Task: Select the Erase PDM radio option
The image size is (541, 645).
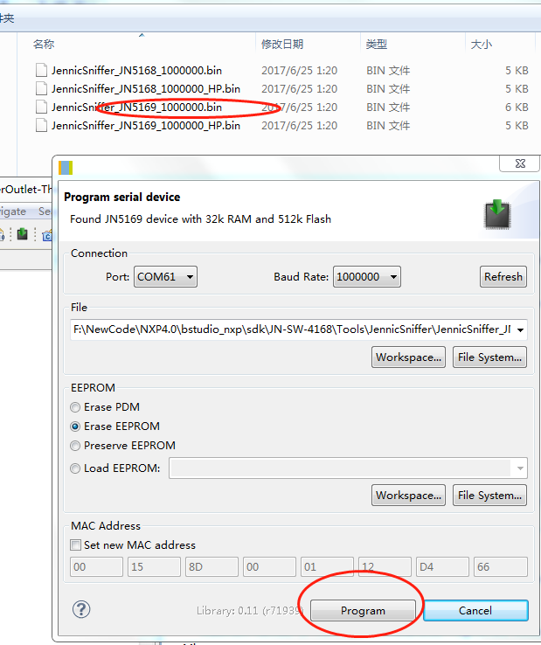Action: 75,407
